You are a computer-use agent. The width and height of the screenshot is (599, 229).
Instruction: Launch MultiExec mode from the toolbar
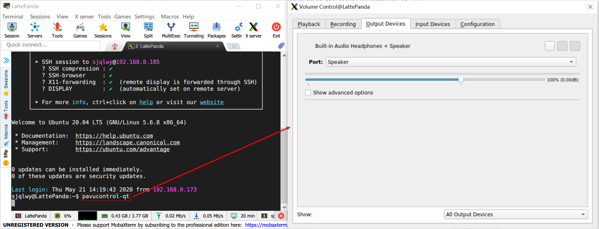171,30
